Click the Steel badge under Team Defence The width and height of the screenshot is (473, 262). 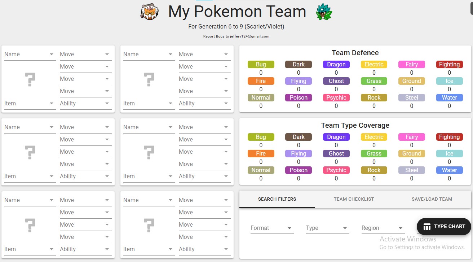(412, 98)
